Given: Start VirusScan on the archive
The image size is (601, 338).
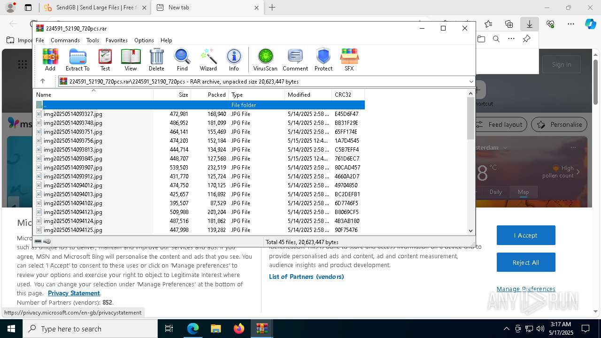Looking at the screenshot, I should 265,60.
